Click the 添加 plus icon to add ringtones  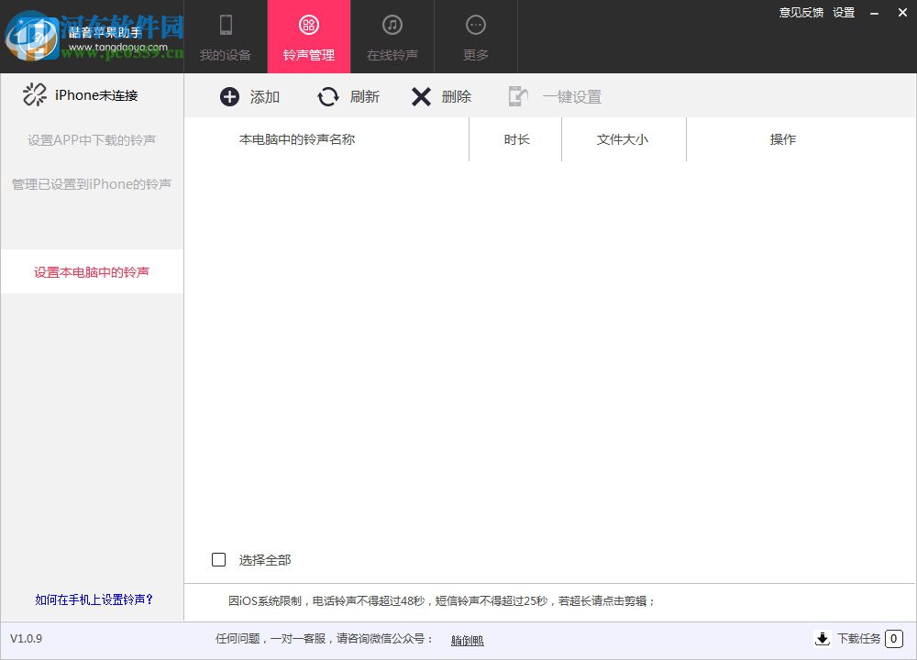[228, 96]
